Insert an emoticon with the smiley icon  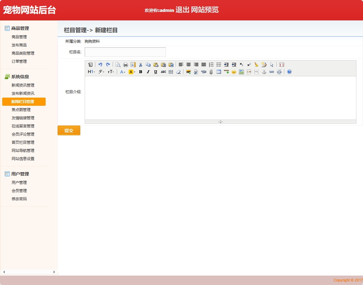click(234, 72)
